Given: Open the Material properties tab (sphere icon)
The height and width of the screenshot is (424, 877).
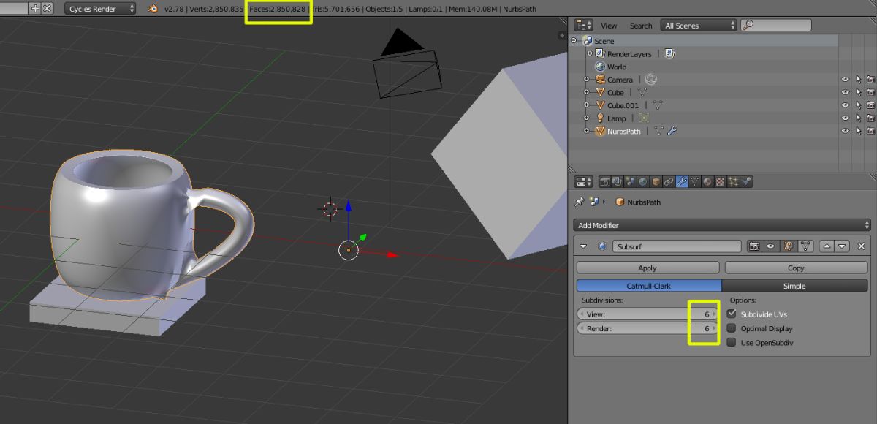Looking at the screenshot, I should click(707, 182).
